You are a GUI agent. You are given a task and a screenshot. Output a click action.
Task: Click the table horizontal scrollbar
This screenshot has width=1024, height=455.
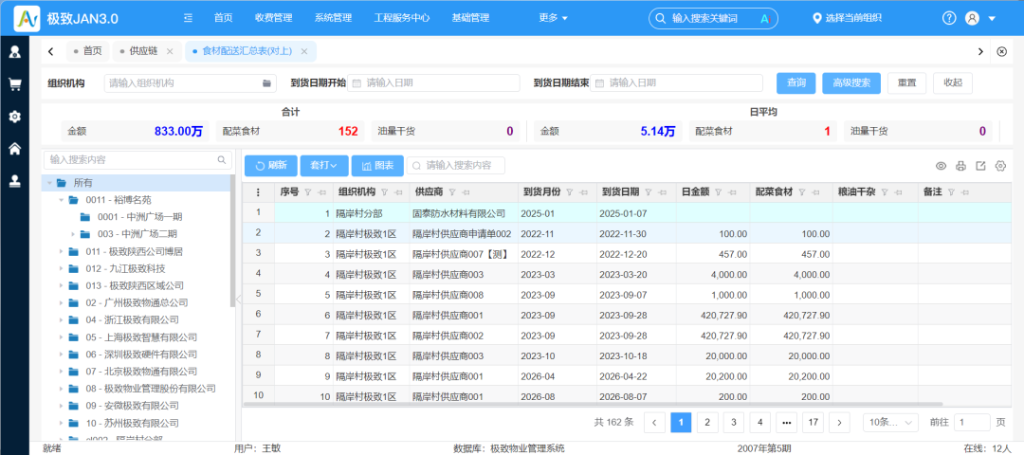tap(593, 405)
